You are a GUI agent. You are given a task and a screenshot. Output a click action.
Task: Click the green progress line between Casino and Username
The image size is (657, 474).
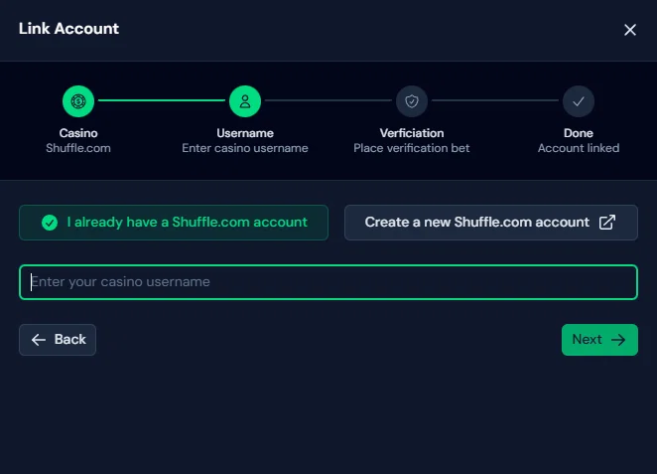click(162, 100)
